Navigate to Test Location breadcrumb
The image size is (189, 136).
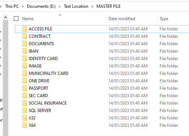(76, 6)
